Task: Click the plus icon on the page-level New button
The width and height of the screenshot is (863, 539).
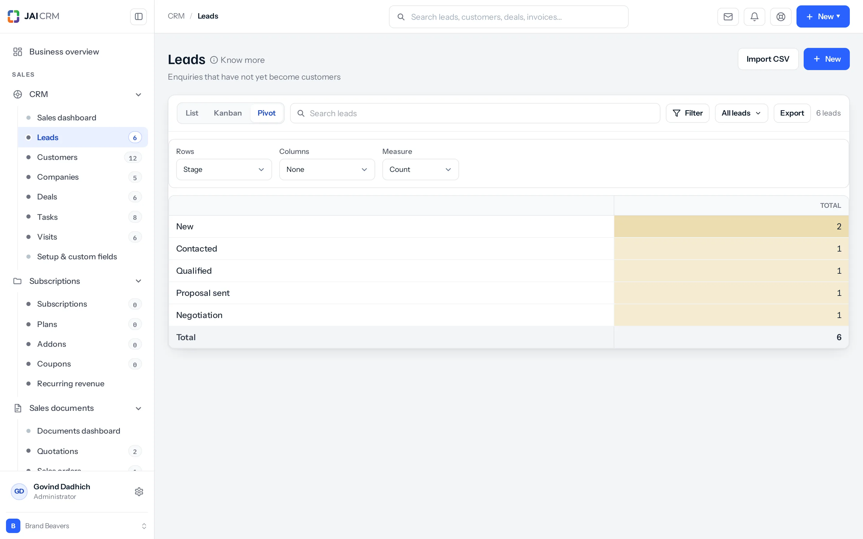Action: tap(817, 59)
